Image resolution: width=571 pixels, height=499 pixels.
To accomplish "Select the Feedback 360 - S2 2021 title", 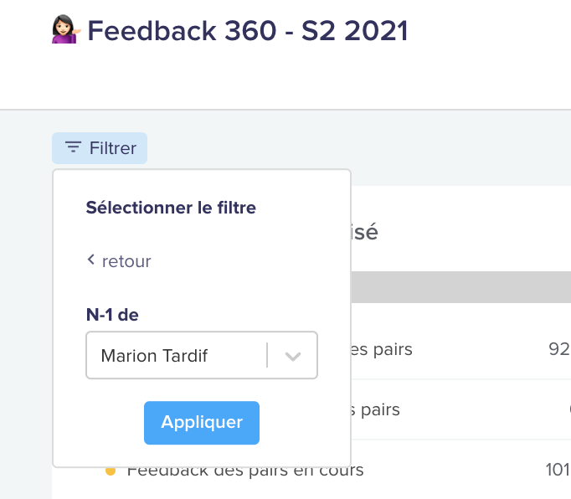I will pos(248,31).
